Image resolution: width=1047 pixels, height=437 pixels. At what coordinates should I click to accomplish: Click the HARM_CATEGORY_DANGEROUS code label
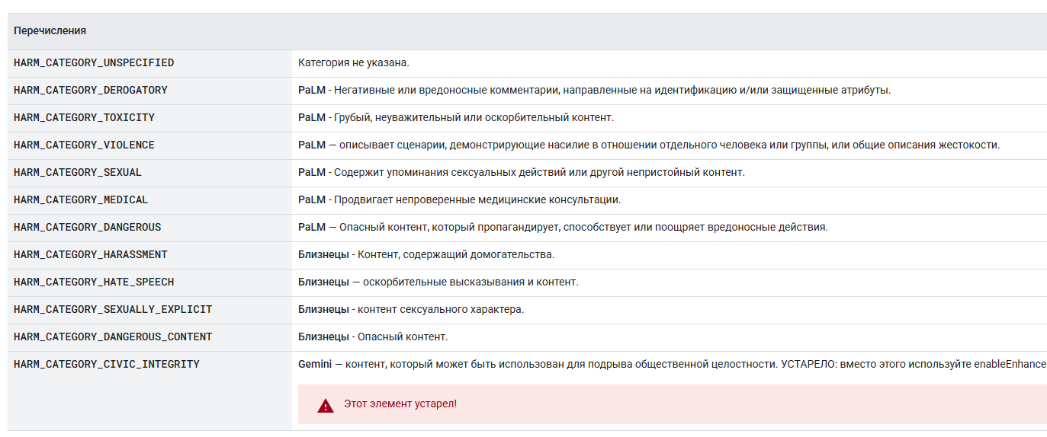pyautogui.click(x=87, y=227)
